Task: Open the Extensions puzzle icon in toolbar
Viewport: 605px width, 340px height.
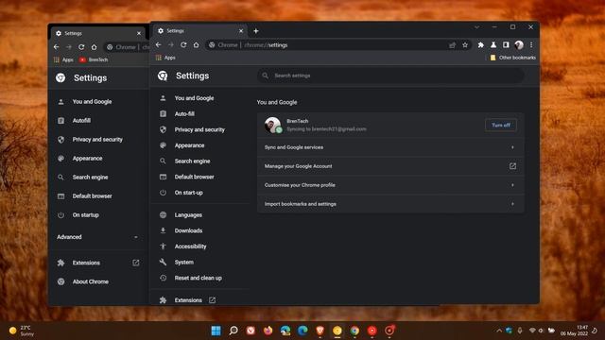Action: 481,45
